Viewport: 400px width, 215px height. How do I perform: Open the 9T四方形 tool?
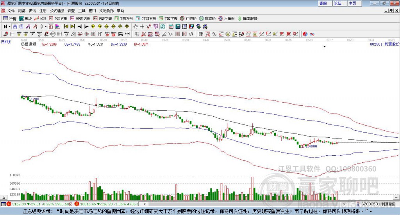(146, 19)
